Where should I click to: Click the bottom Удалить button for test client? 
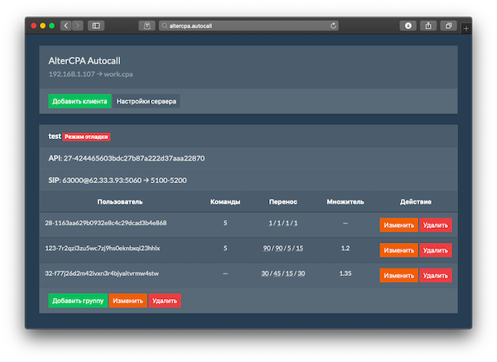coord(165,301)
